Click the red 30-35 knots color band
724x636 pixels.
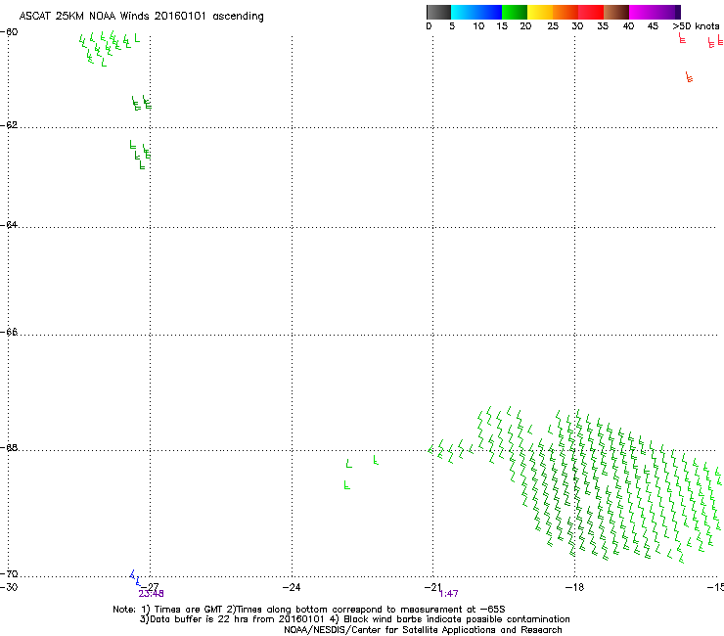click(591, 12)
